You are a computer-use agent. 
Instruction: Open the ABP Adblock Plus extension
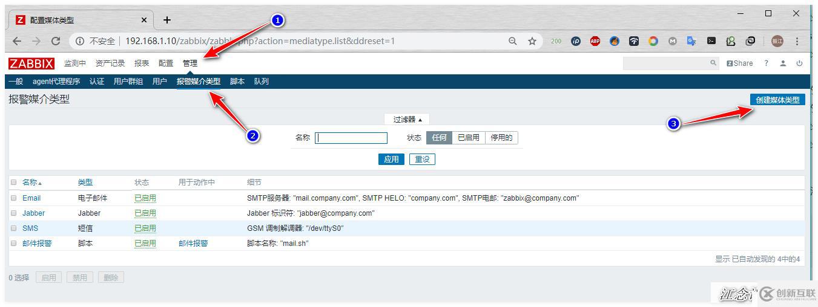(x=595, y=41)
